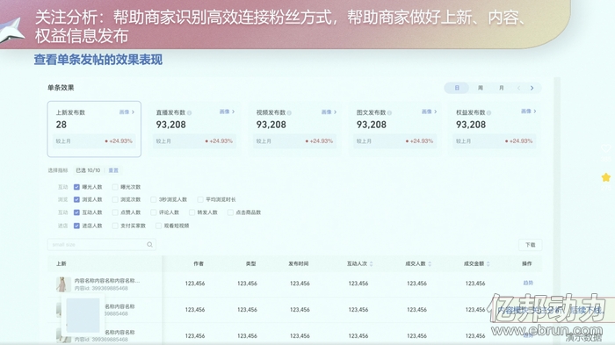The height and width of the screenshot is (345, 615).
Task: Select the 图文发布数 metric card
Action: (x=395, y=129)
